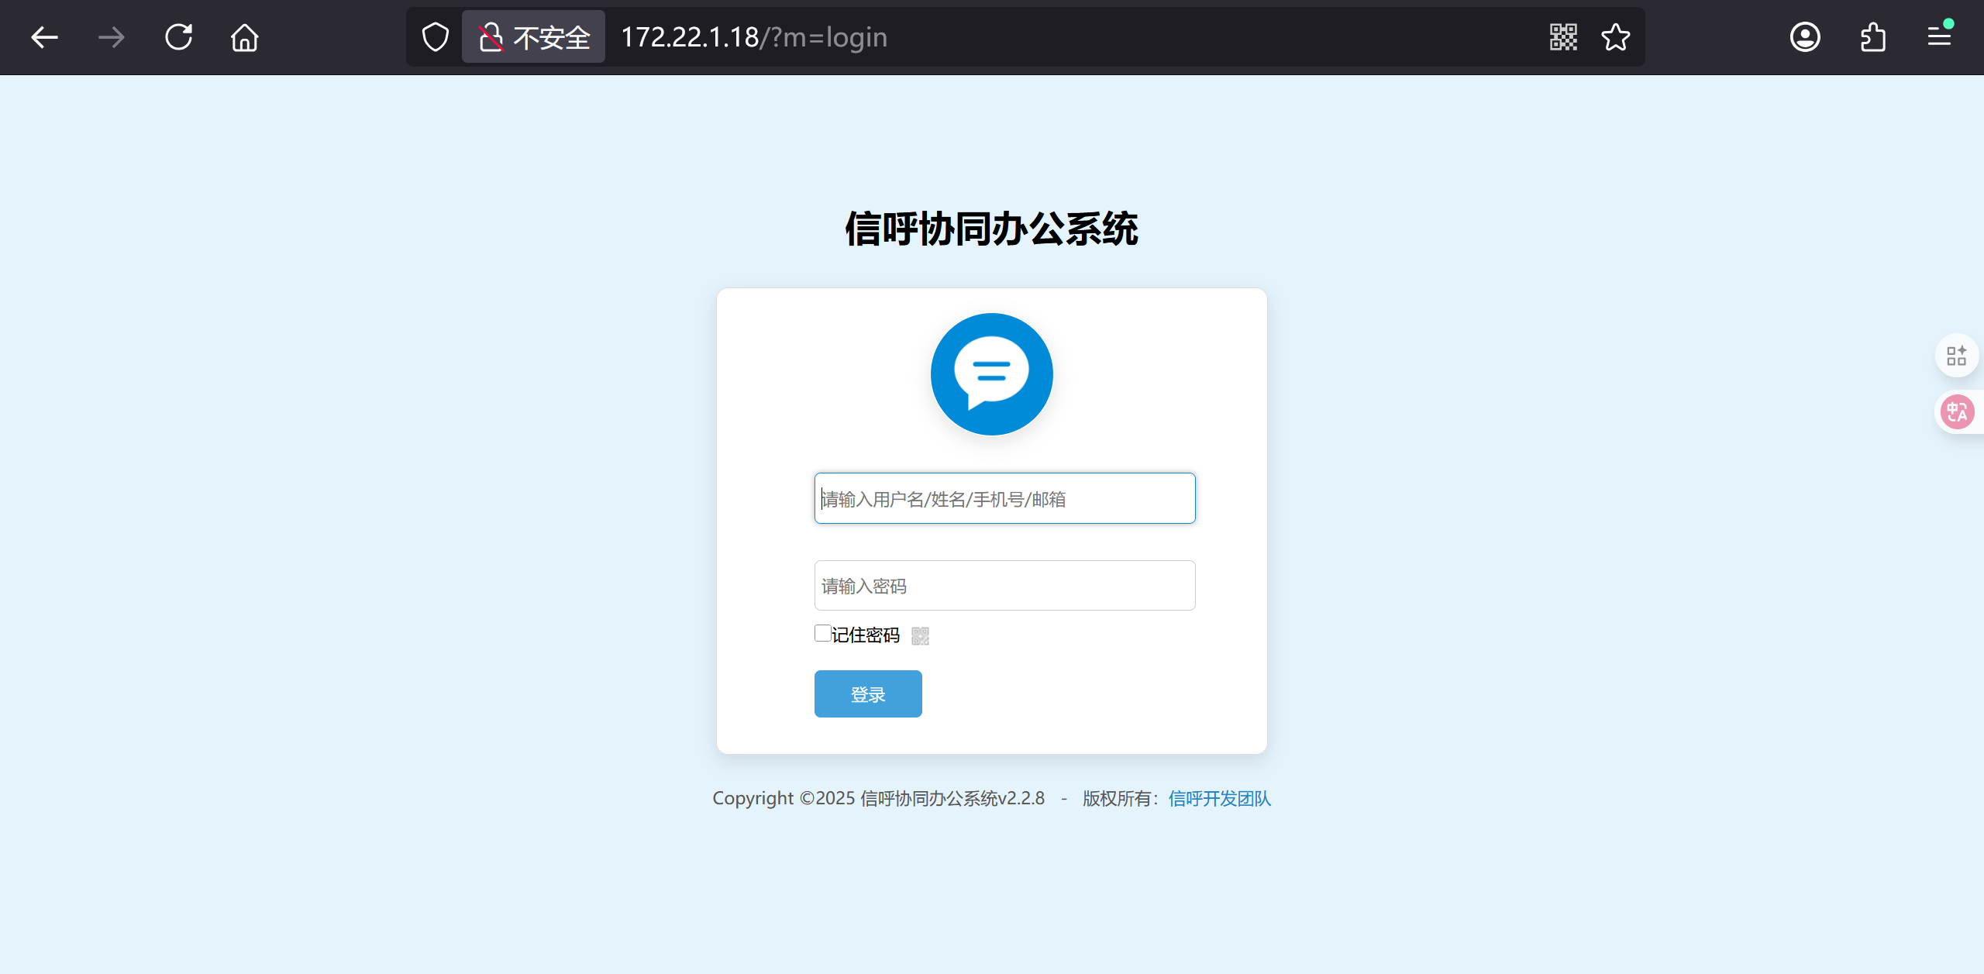This screenshot has height=974, width=1984.
Task: Enable the 记住密码 checkbox
Action: [823, 634]
